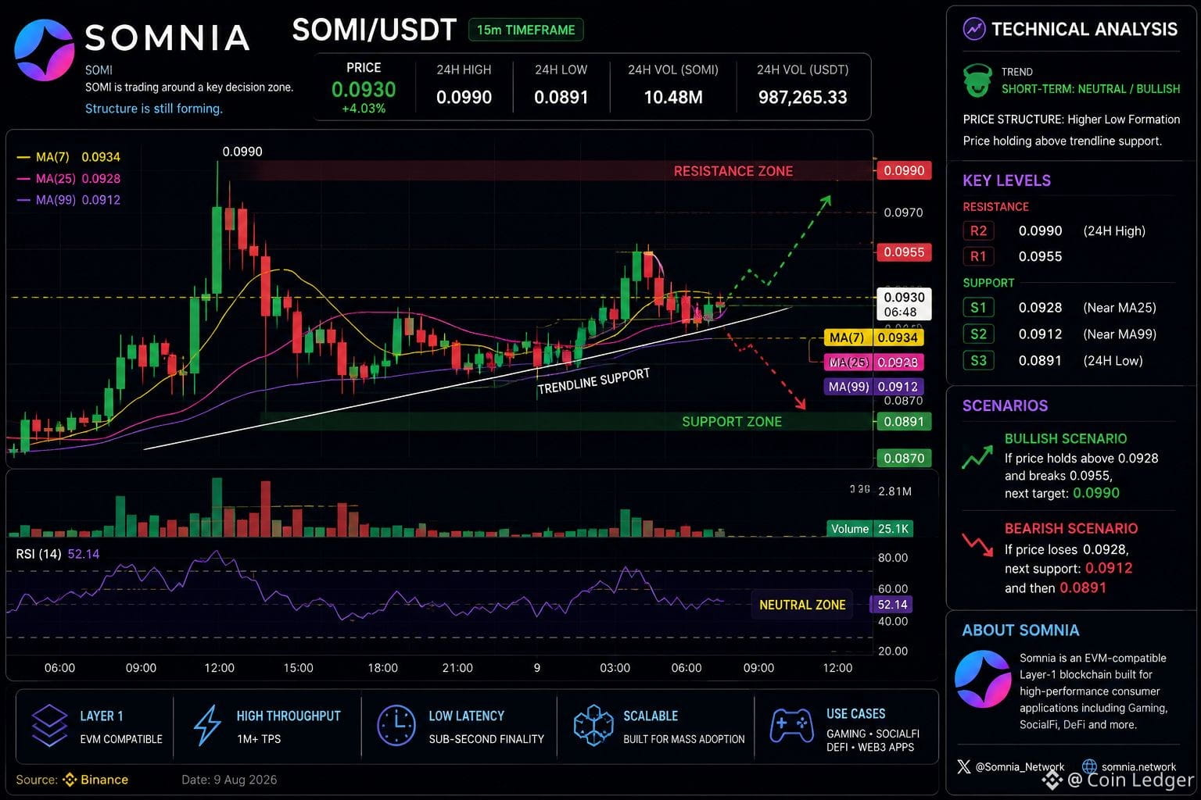Click the yellow MA(7) 0.0934 axis tag

click(874, 337)
